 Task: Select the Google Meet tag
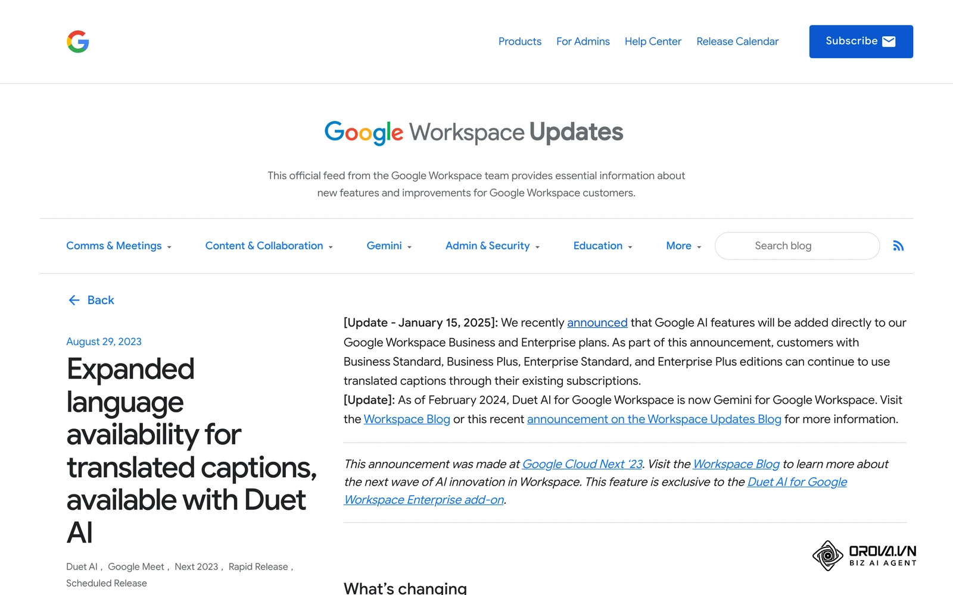tap(136, 567)
